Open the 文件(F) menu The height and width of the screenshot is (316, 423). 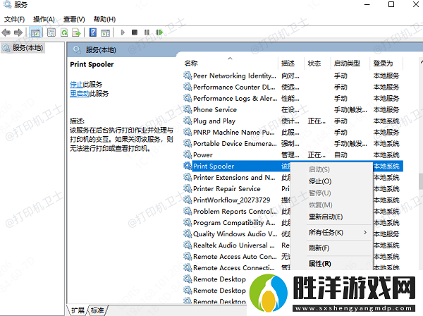15,19
